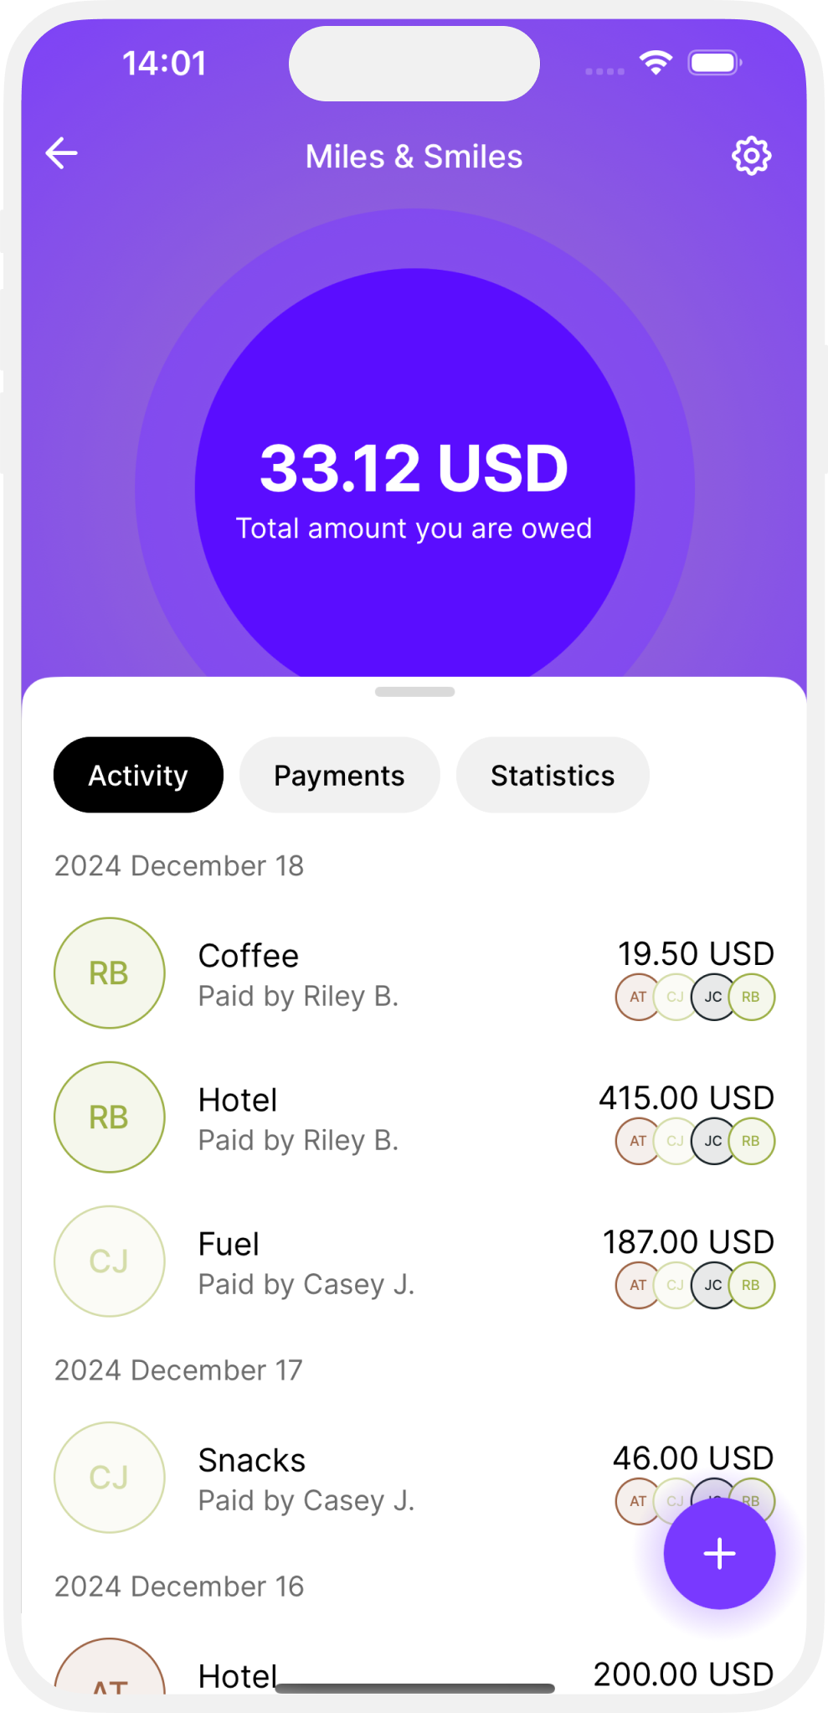Open the Coffee expense entry
This screenshot has height=1713, width=828.
(414, 973)
